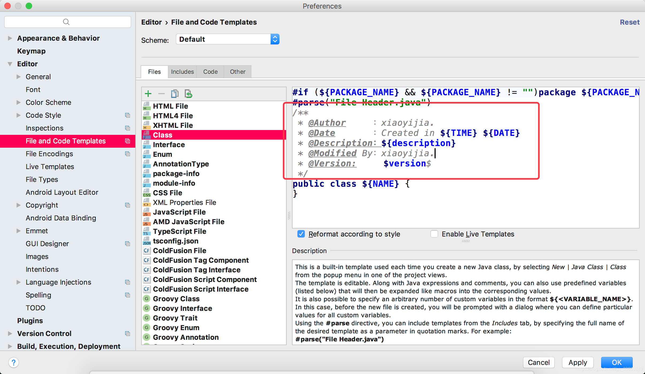Uncheck Reformat according to style
Image resolution: width=645 pixels, height=374 pixels.
pos(301,234)
